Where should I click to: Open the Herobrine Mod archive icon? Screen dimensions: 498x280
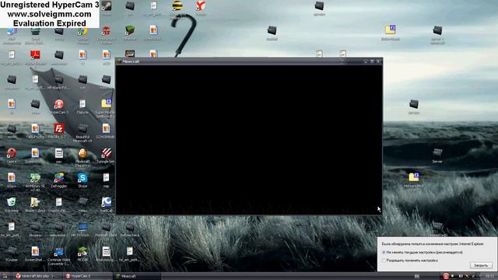click(x=414, y=177)
